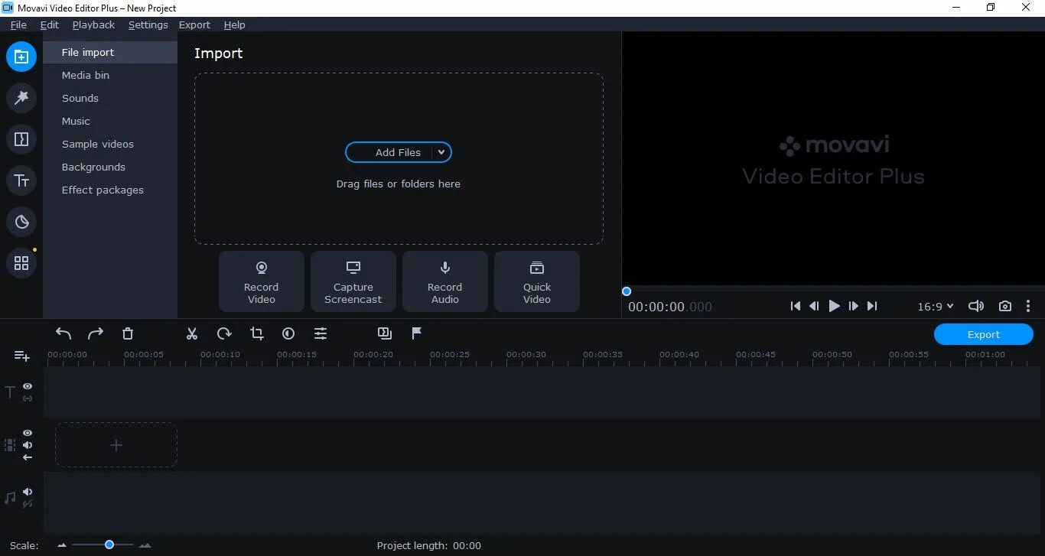Select Effect packages in the side list
Screen dimensions: 1045x556
(x=110, y=190)
